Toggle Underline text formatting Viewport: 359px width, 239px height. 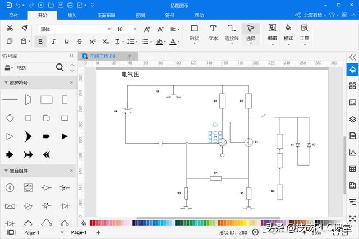tap(66, 42)
